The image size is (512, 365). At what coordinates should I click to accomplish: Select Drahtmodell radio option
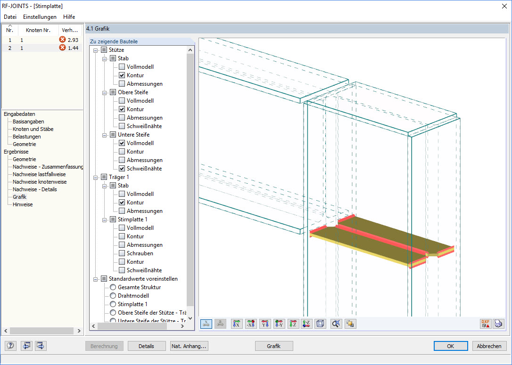113,295
